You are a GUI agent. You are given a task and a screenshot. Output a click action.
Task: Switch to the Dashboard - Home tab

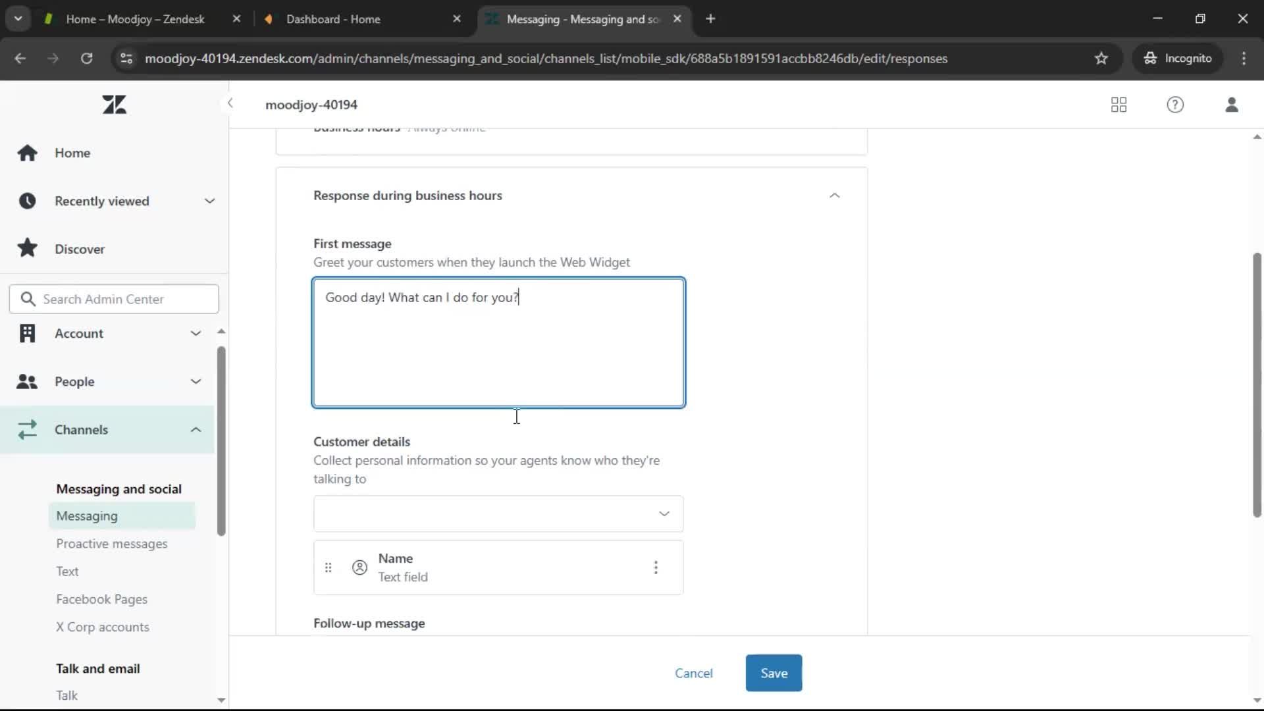tap(333, 19)
